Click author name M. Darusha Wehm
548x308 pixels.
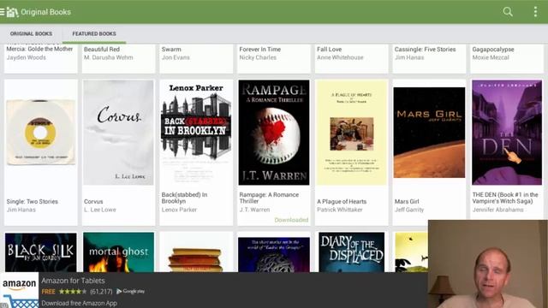pyautogui.click(x=109, y=57)
